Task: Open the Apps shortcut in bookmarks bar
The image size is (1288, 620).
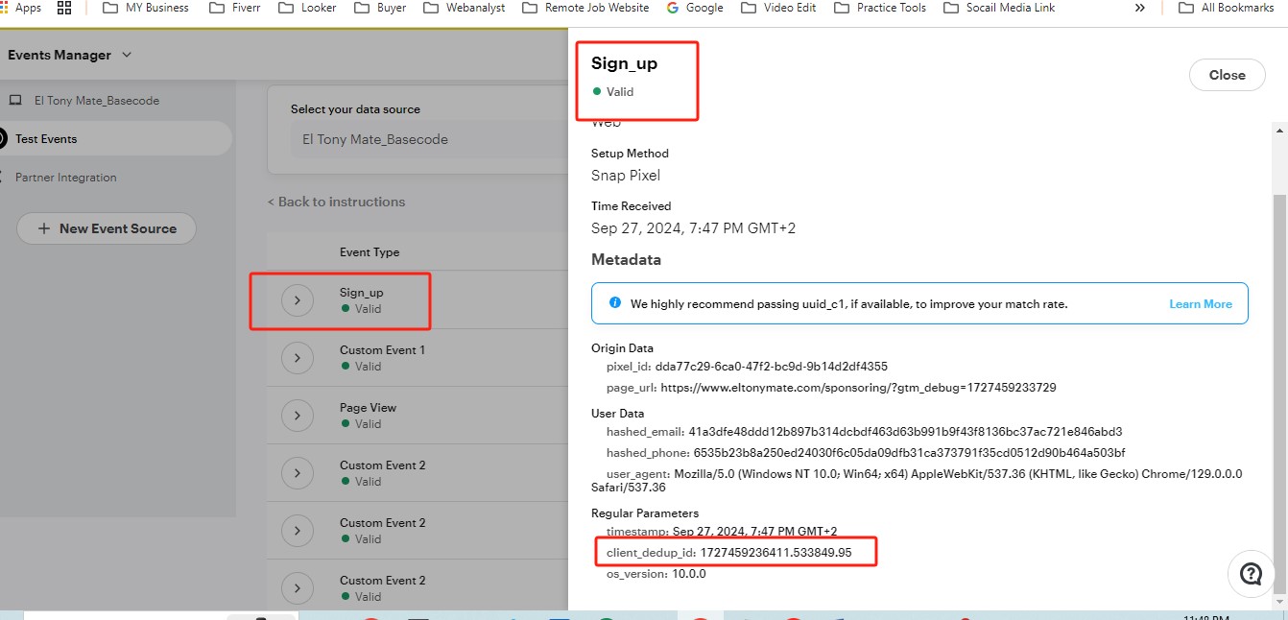Action: coord(21,8)
